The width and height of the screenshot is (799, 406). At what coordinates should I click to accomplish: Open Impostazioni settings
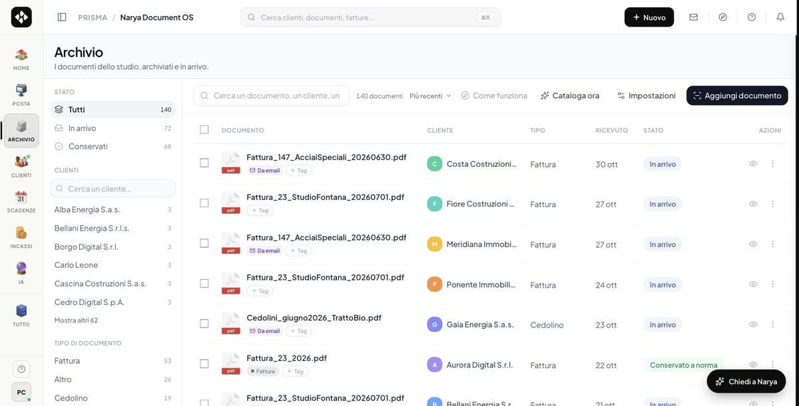[x=646, y=96]
